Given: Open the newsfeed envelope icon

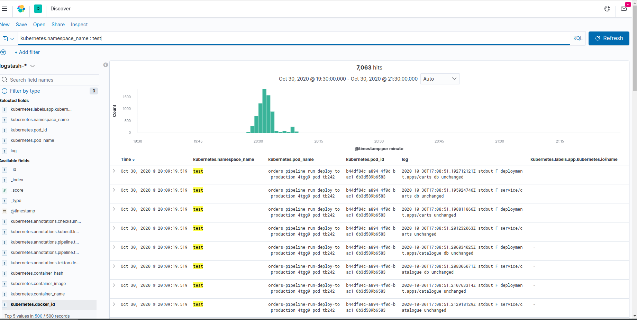Looking at the screenshot, I should [624, 9].
